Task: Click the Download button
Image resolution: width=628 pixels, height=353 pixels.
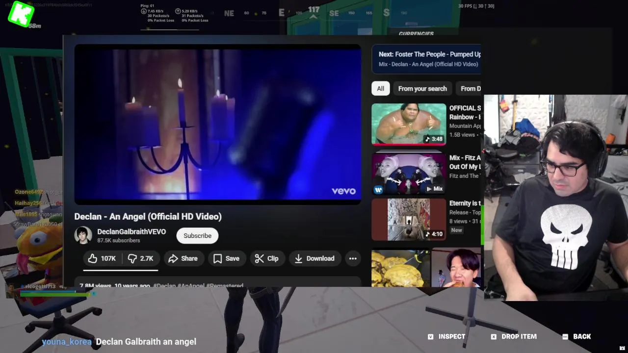Action: coord(314,258)
